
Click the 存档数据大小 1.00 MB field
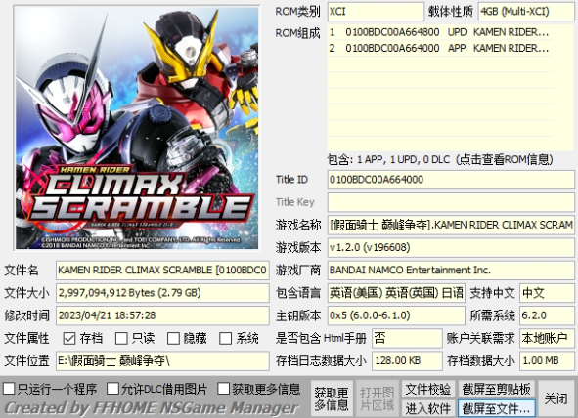pos(547,361)
